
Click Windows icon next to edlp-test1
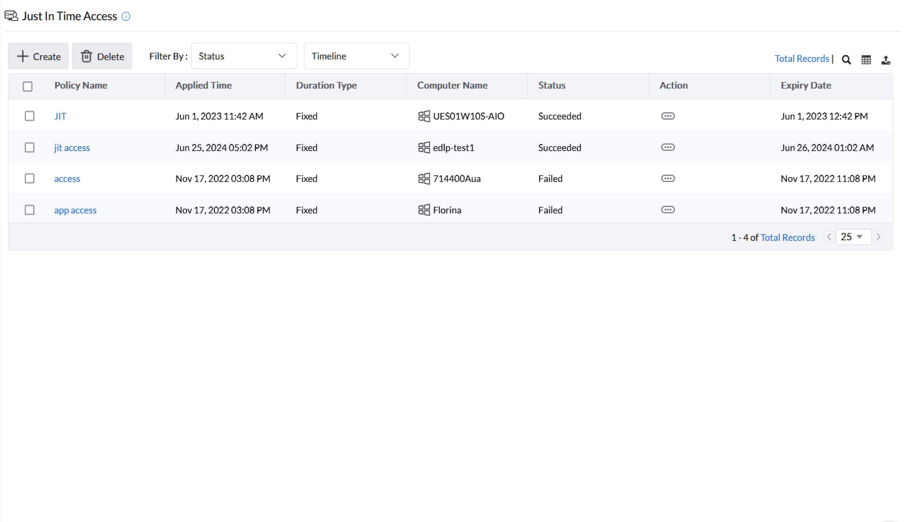click(x=424, y=147)
